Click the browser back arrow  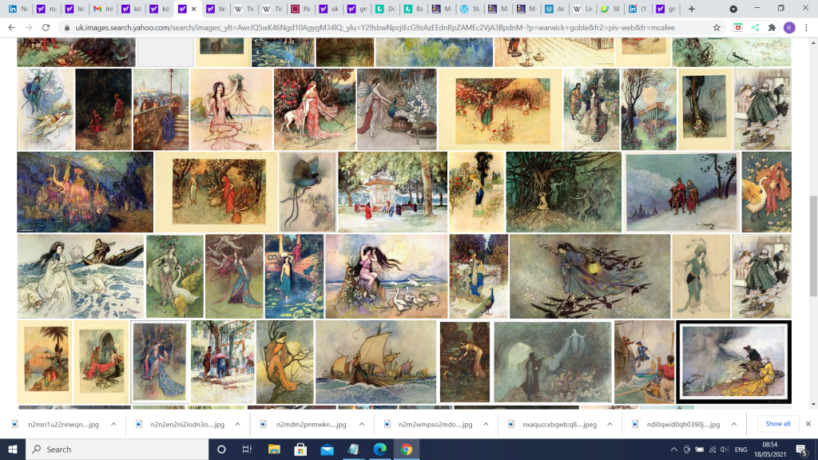coord(10,27)
